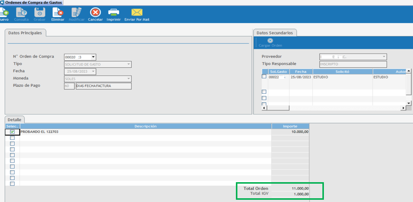The width and height of the screenshot is (413, 202).
Task: Uncheck the PROBANDO EL 122703 row checkbox
Action: pos(12,132)
